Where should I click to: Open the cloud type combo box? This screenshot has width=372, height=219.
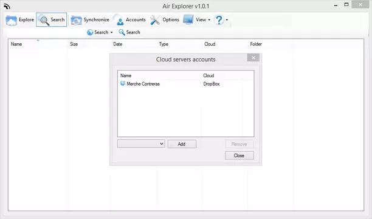tap(141, 144)
